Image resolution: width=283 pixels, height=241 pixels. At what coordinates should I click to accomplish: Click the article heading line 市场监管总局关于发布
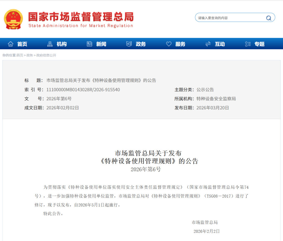point(148,153)
